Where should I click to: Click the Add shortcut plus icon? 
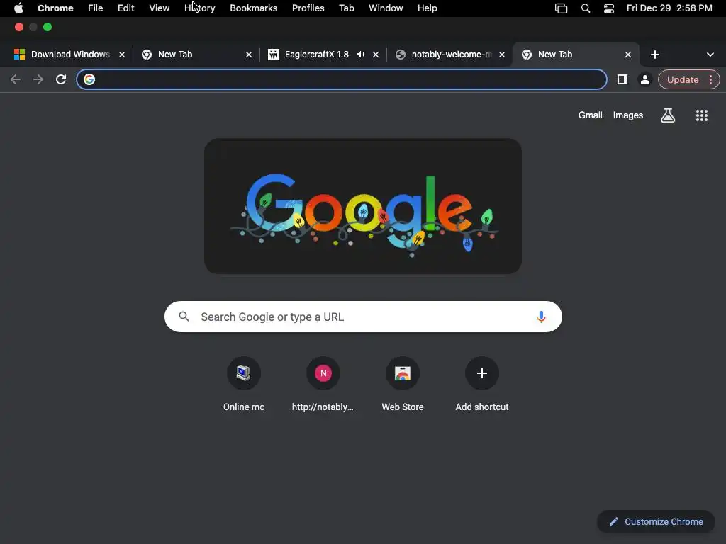[481, 373]
